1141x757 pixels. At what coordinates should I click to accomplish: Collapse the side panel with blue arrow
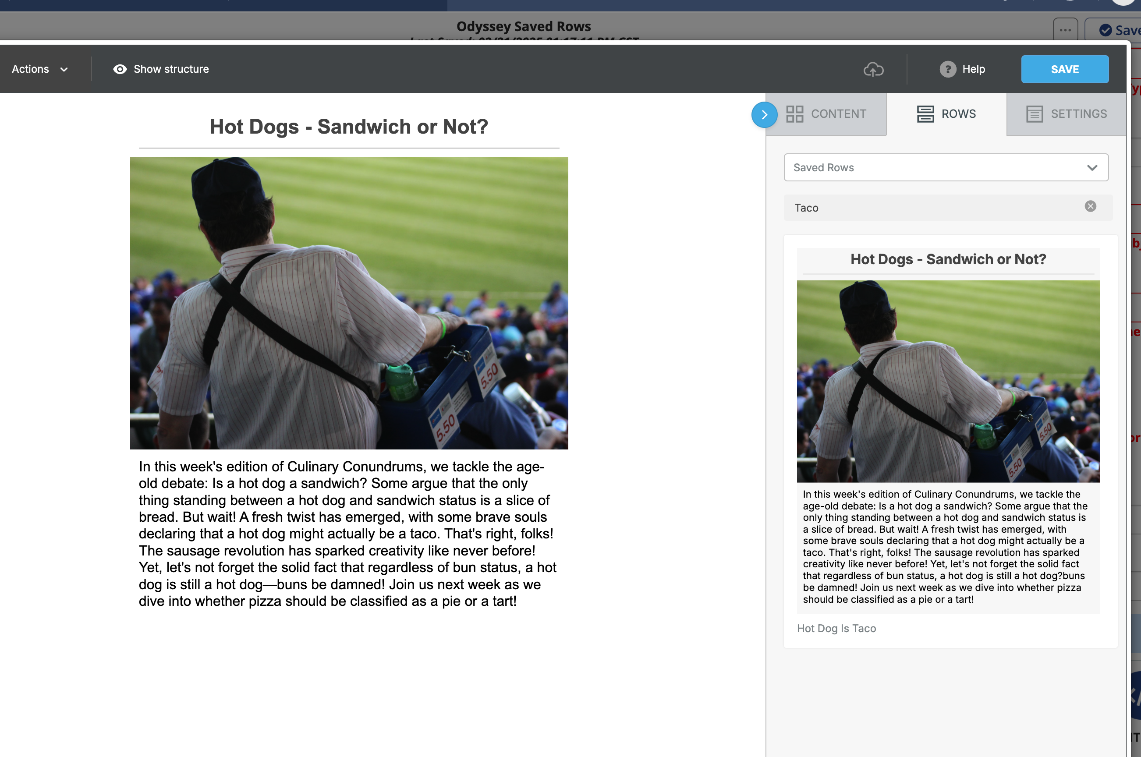(x=764, y=115)
